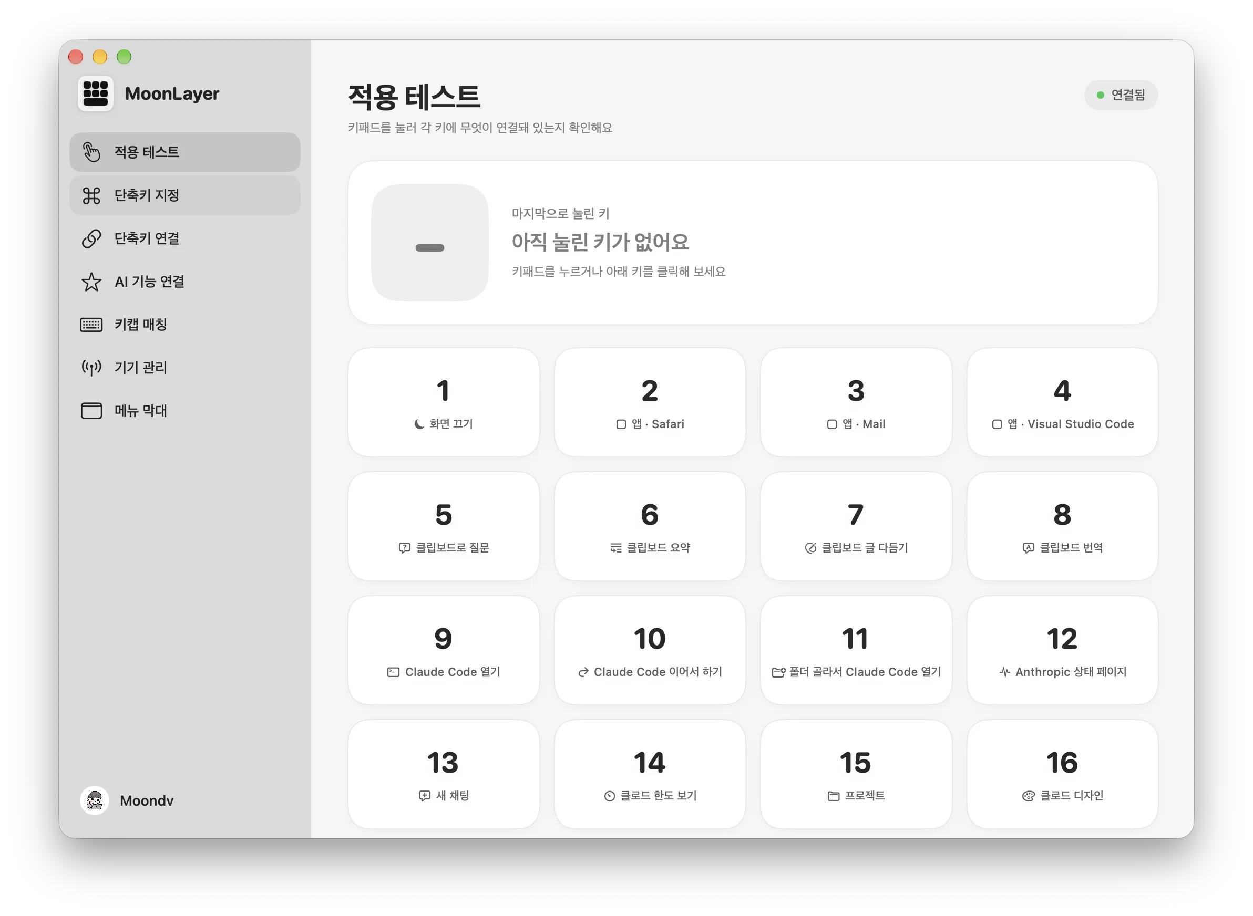Test key 15 프로젝트
Image resolution: width=1253 pixels, height=916 pixels.
tap(856, 775)
